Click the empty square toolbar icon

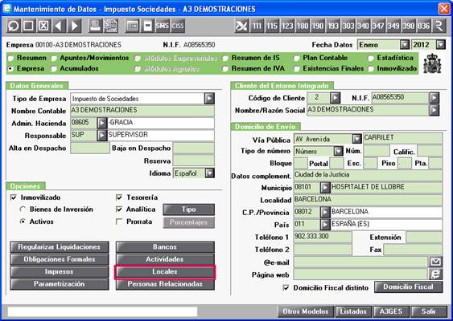[29, 26]
